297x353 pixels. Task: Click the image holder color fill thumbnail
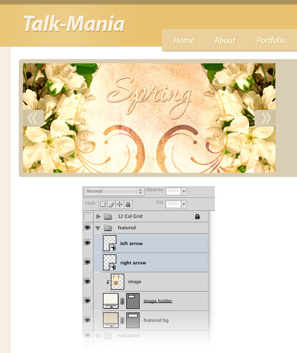[110, 301]
